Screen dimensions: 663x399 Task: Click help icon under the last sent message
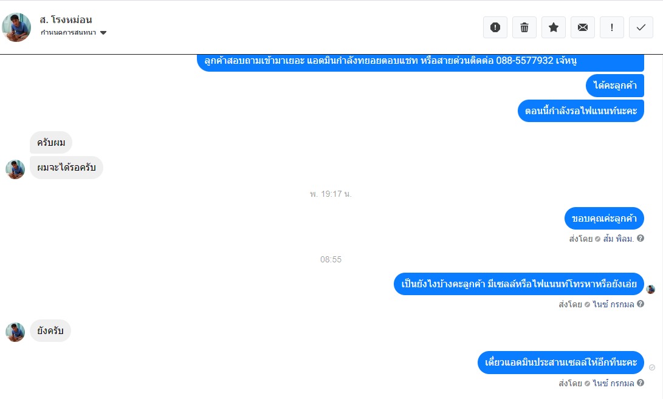(x=641, y=383)
